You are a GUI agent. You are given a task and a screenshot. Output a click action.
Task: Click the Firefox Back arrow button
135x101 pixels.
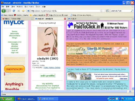click(4, 11)
